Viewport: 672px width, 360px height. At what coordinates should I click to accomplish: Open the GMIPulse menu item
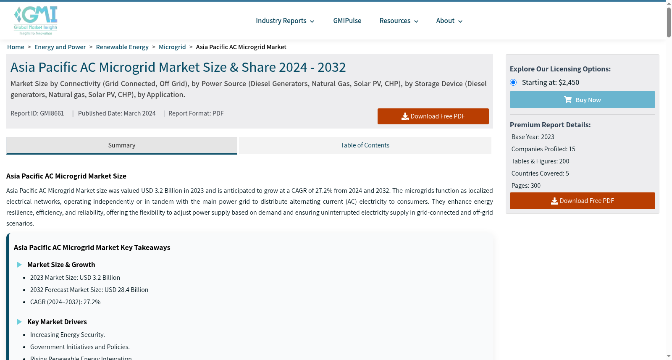click(347, 21)
